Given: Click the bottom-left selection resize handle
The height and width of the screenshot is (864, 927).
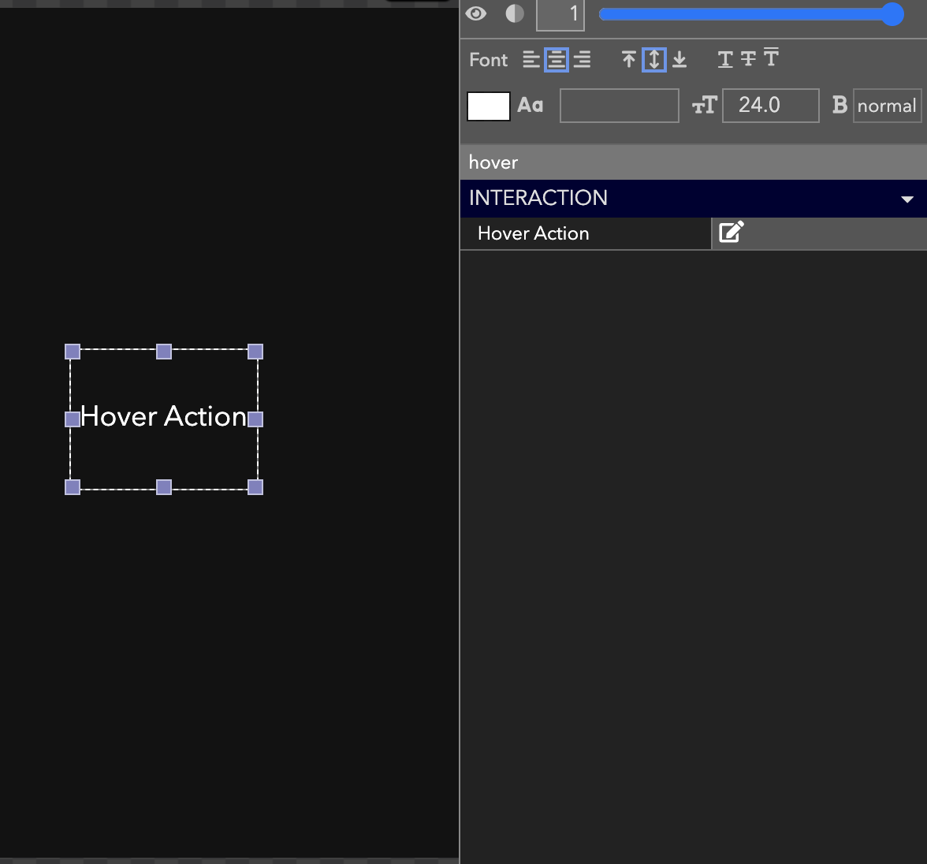Looking at the screenshot, I should (73, 487).
